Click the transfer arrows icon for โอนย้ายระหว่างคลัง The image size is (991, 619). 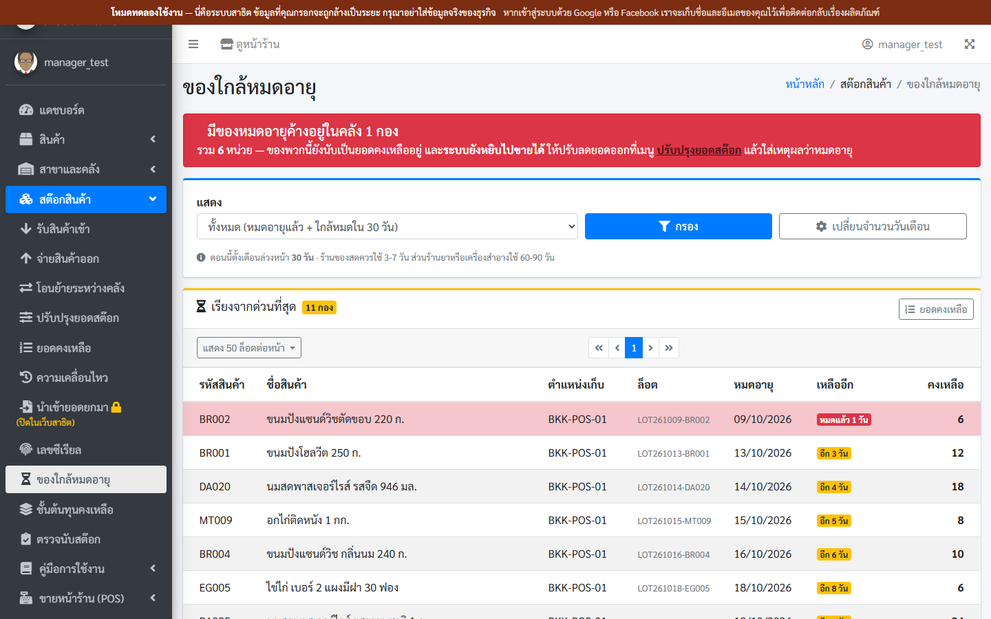point(26,287)
